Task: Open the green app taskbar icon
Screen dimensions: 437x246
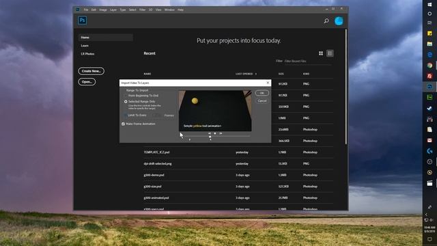Action: pyautogui.click(x=429, y=97)
